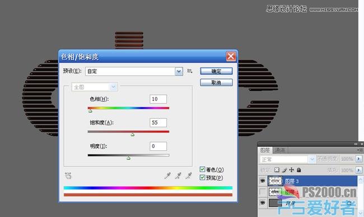The height and width of the screenshot is (217, 364).
Task: Switch to the 通道 channels tab
Action: pyautogui.click(x=280, y=150)
